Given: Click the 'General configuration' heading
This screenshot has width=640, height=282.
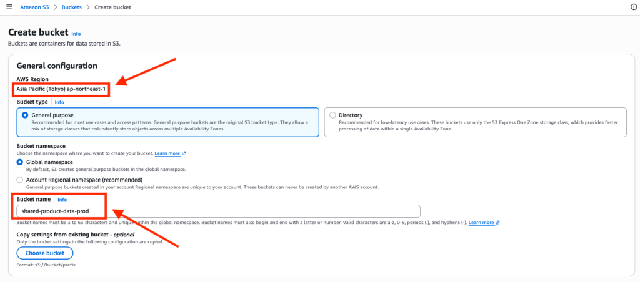Looking at the screenshot, I should pos(57,66).
